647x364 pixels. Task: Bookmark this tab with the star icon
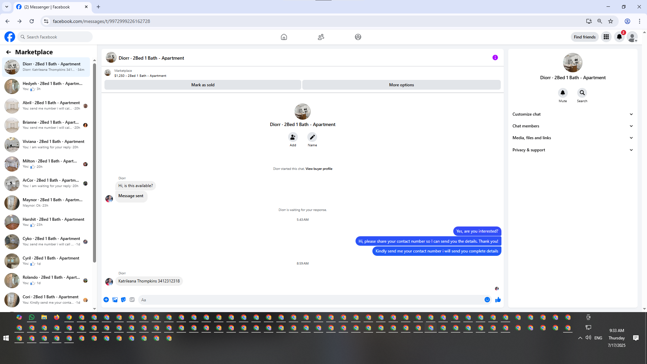tap(611, 21)
